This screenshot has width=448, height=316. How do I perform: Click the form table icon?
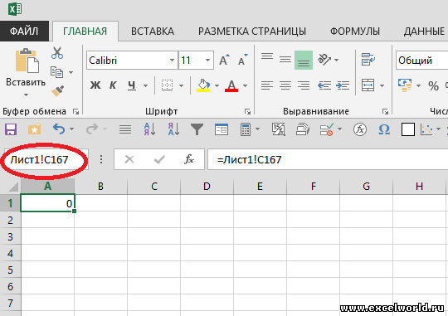pyautogui.click(x=222, y=129)
